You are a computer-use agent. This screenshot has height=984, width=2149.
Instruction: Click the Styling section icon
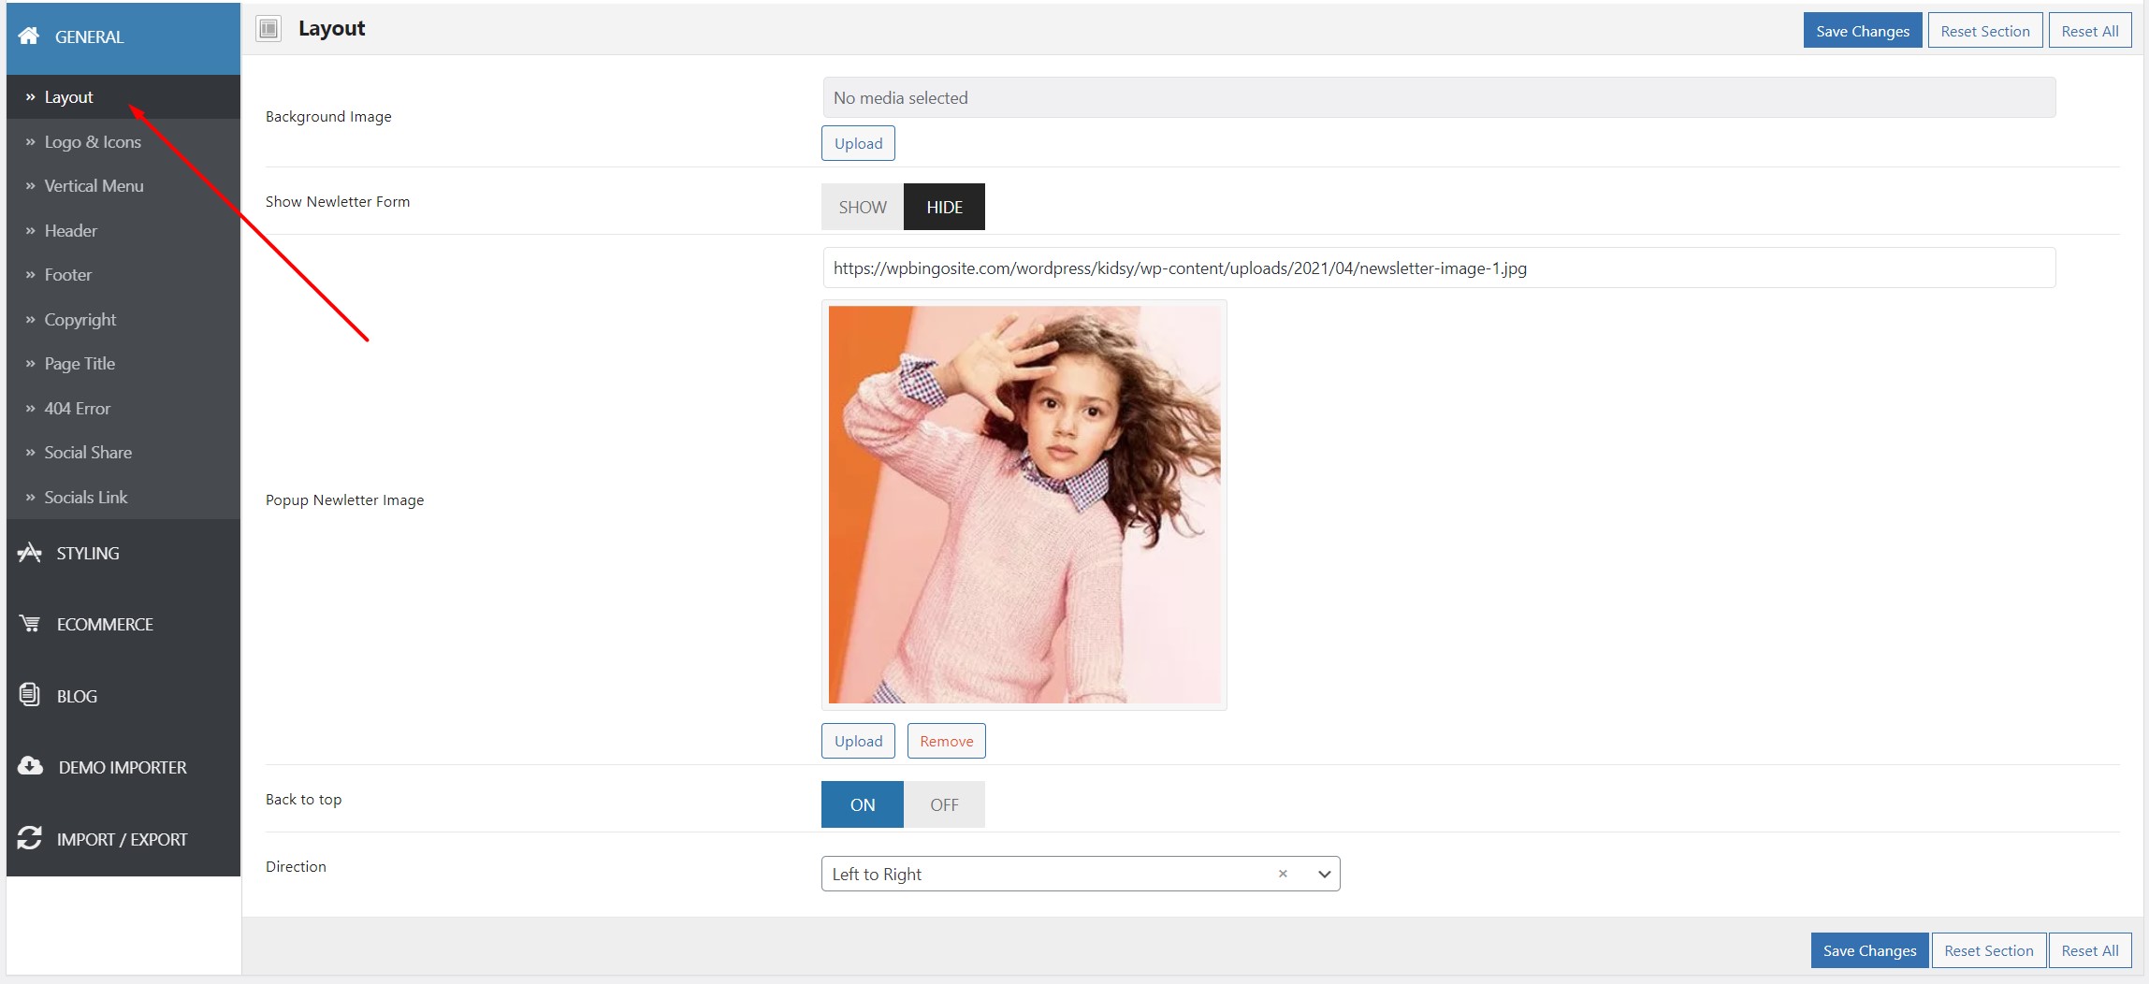point(29,553)
